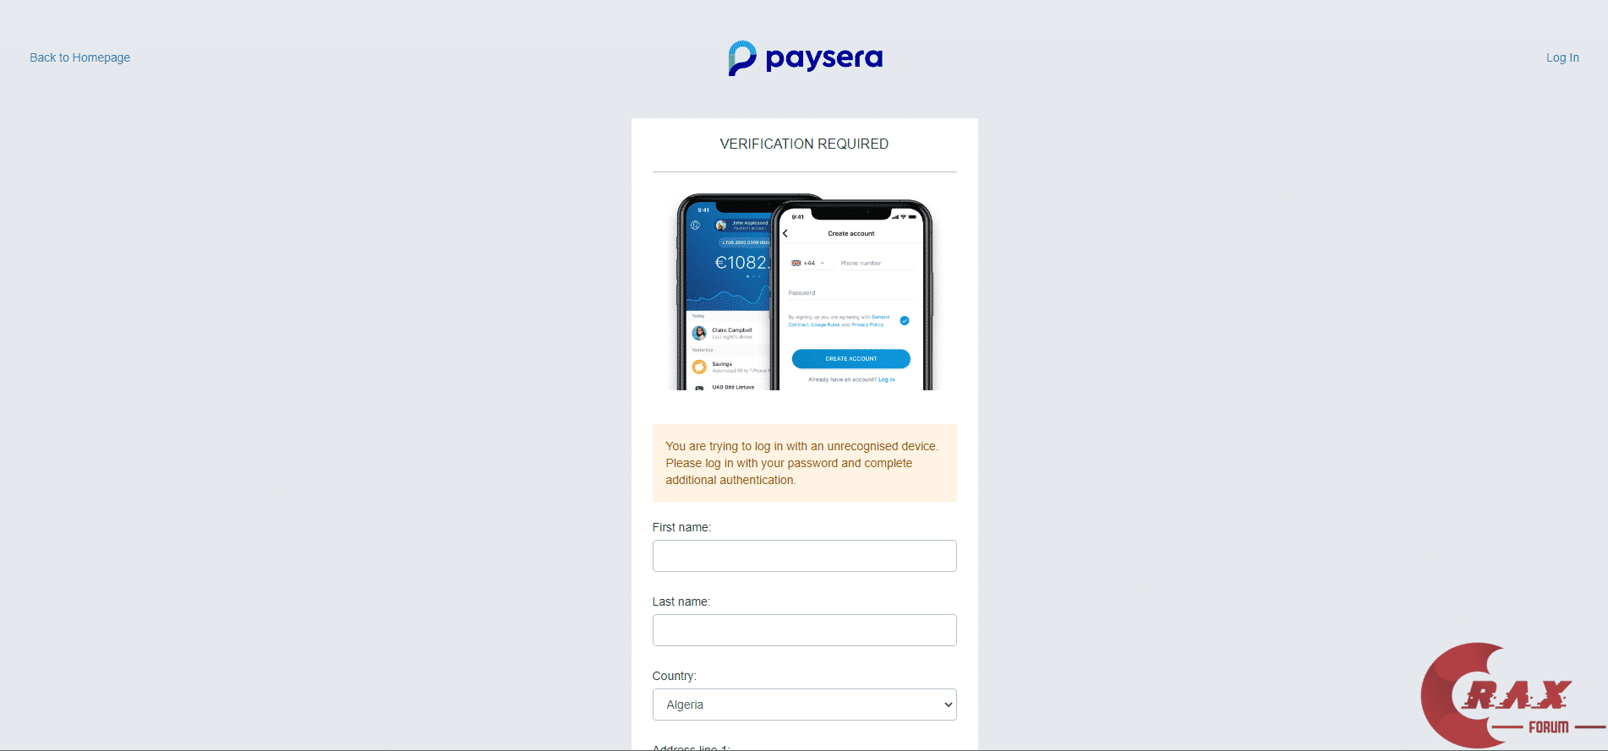Click the arrow on the Country select box
The width and height of the screenshot is (1608, 751).
point(949,705)
